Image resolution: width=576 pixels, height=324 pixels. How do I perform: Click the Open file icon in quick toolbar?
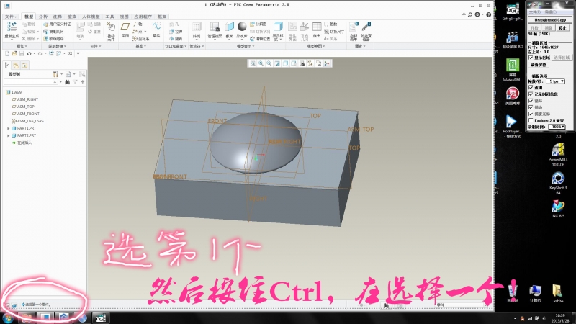(x=14, y=53)
